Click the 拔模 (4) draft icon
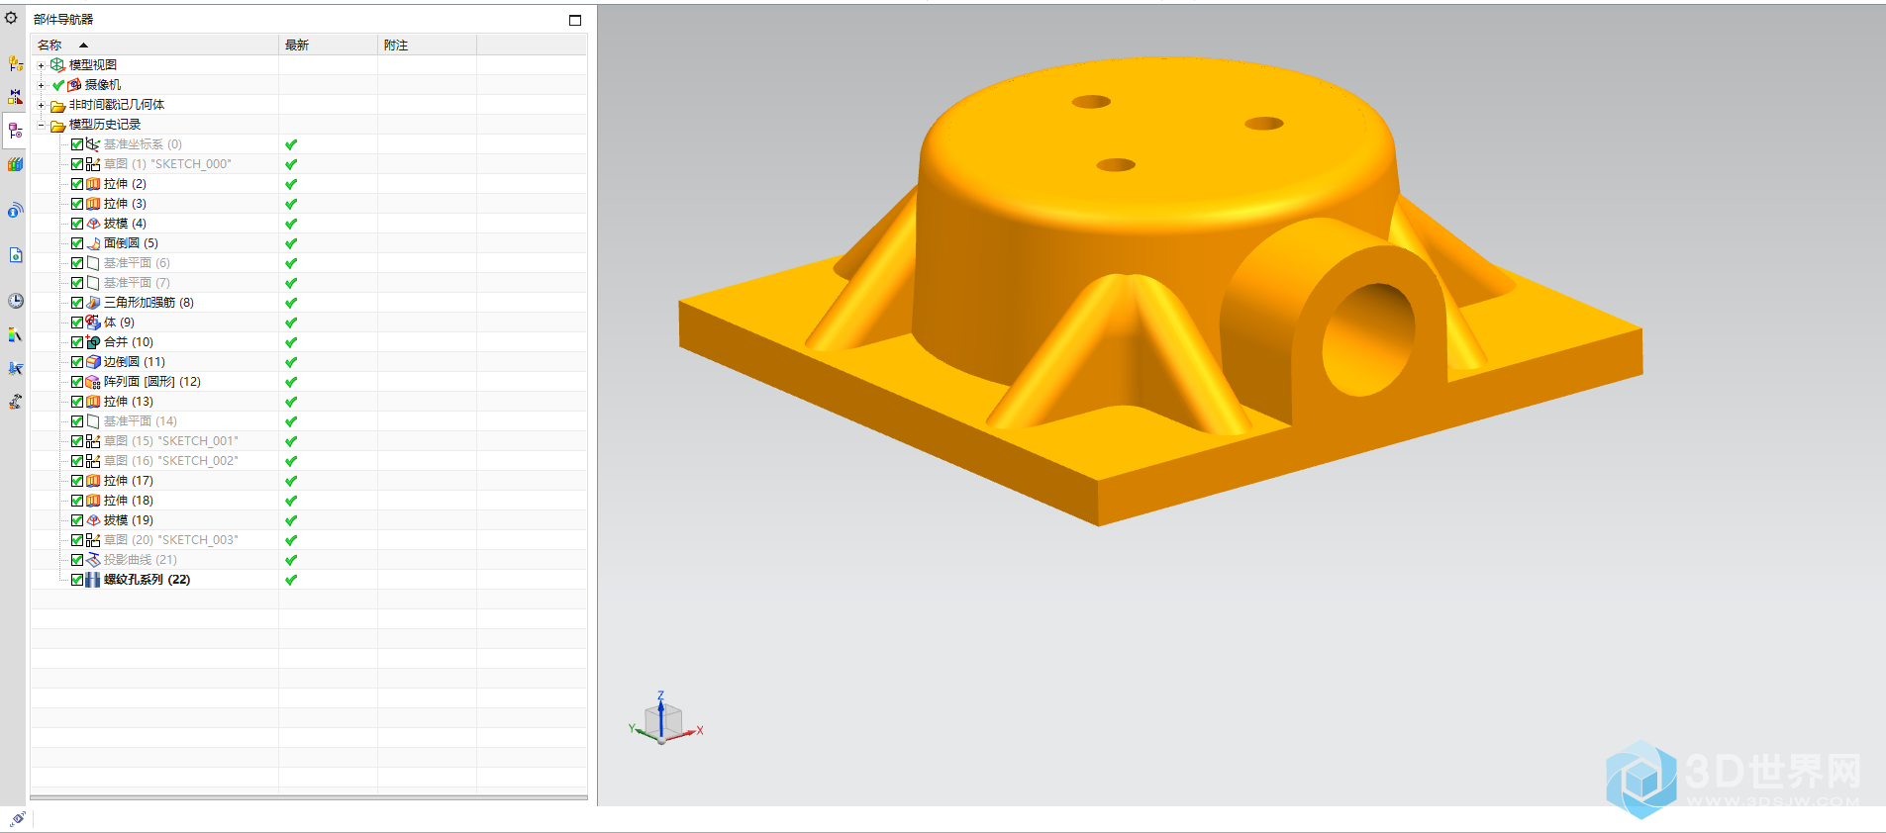Image resolution: width=1886 pixels, height=833 pixels. (93, 224)
